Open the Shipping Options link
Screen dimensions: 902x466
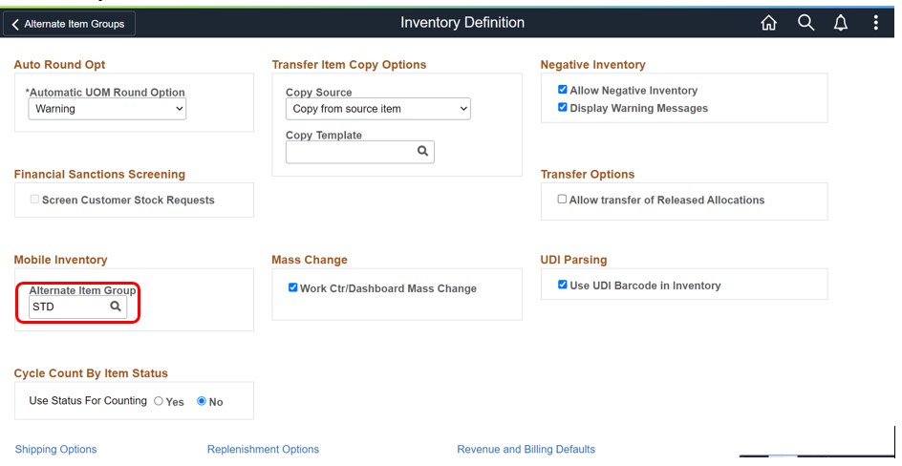pos(55,449)
